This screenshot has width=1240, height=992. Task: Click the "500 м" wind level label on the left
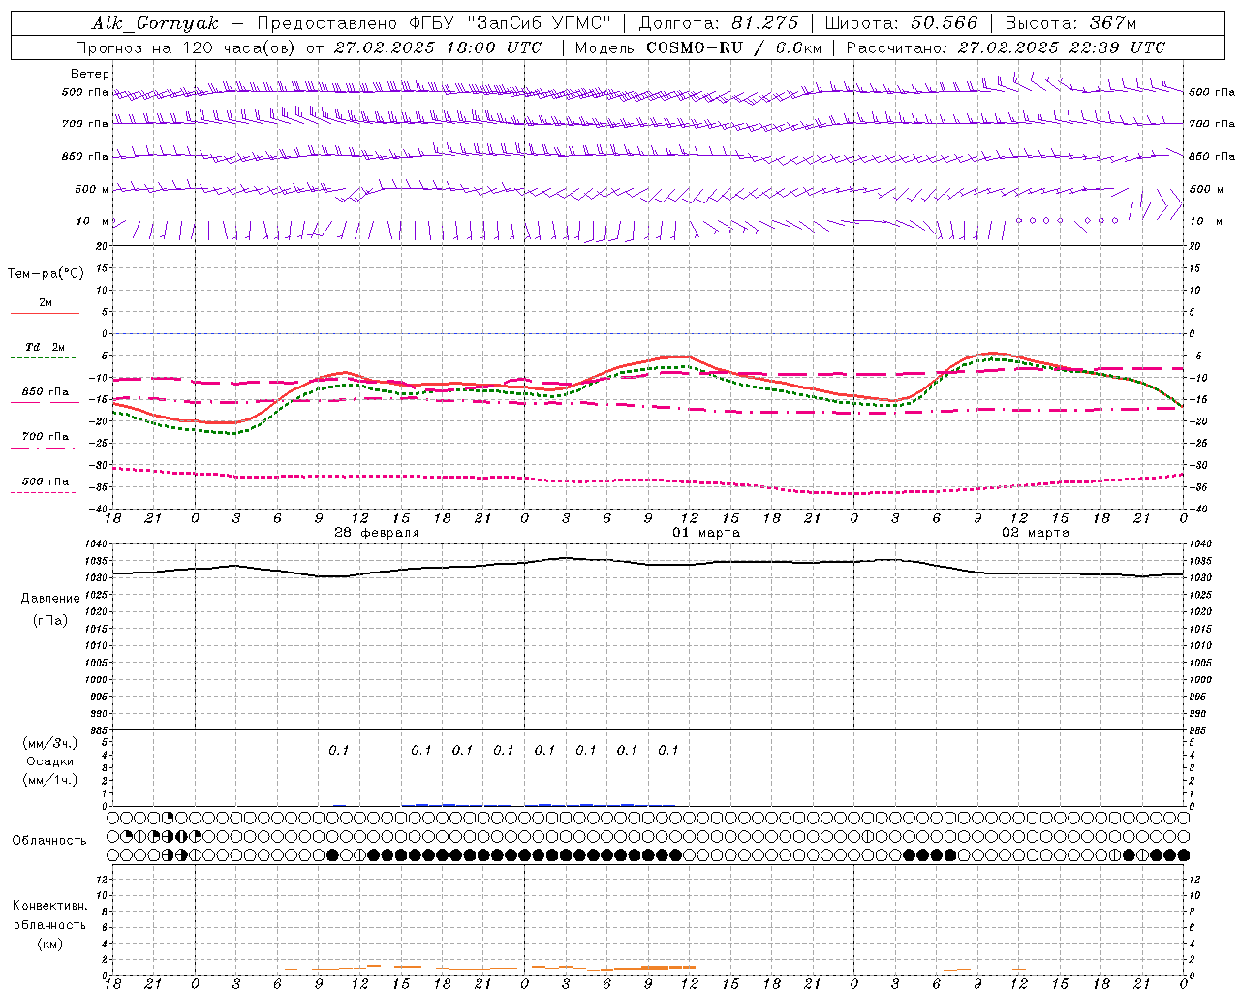click(x=92, y=189)
